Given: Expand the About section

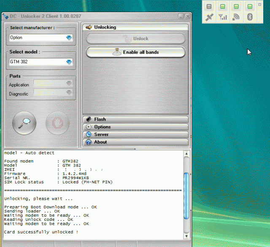Looking at the screenshot, I should coord(136,142).
